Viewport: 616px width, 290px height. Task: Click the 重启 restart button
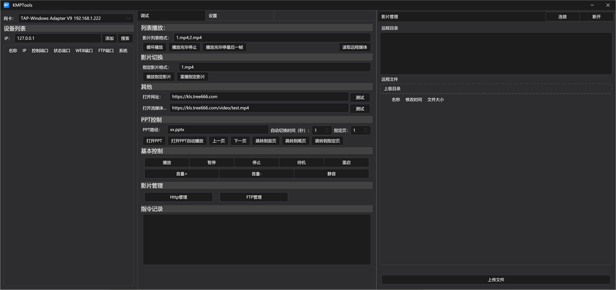[346, 163]
